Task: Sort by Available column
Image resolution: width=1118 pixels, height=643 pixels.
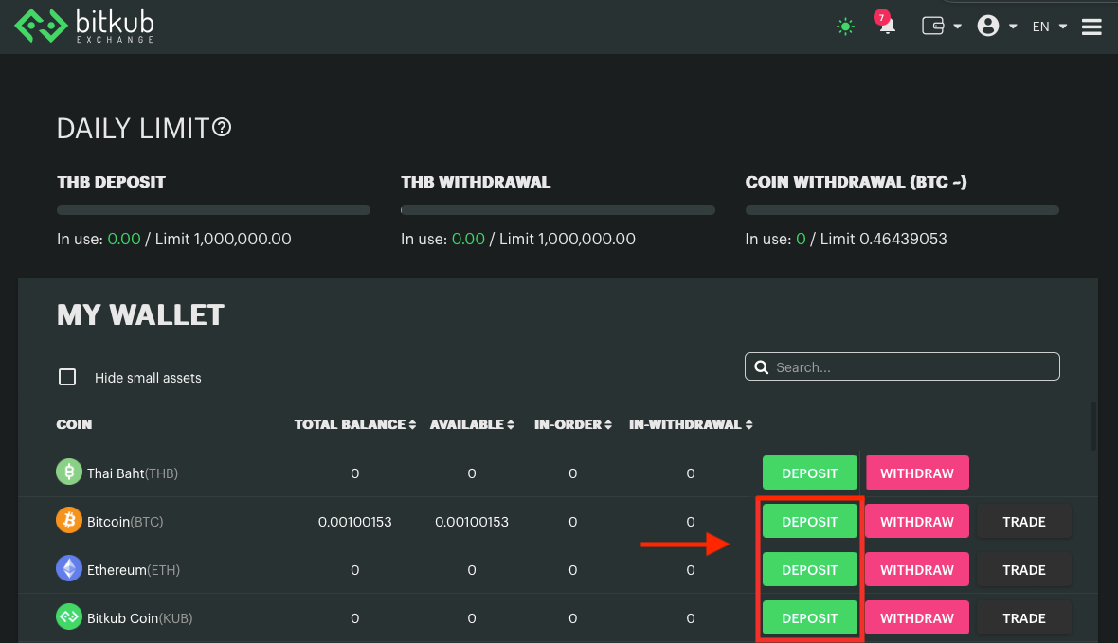Action: pos(472,424)
